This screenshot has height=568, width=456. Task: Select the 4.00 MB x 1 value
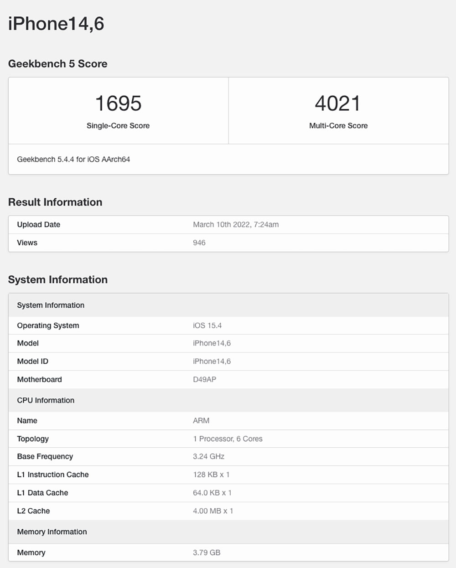point(213,511)
